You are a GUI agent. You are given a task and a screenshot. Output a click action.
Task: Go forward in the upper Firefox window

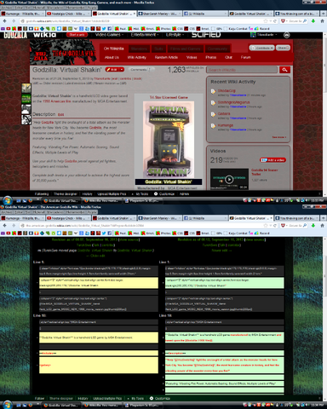(x=14, y=21)
